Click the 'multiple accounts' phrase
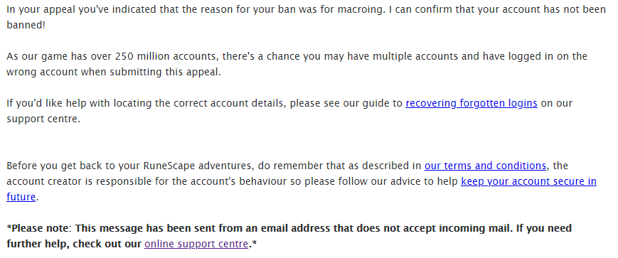The height and width of the screenshot is (258, 618). click(415, 56)
